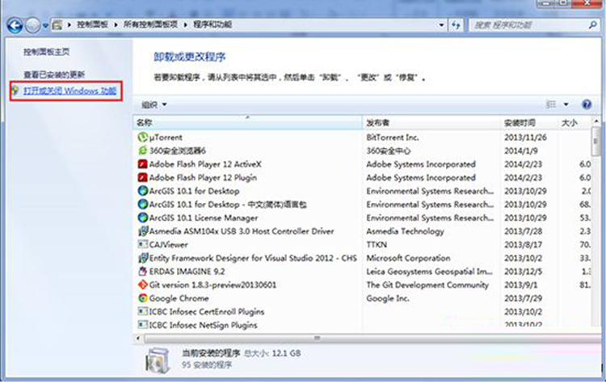This screenshot has width=606, height=384.
Task: Select ICBC Infosec CertEnroll Plugins icon
Action: pos(142,311)
